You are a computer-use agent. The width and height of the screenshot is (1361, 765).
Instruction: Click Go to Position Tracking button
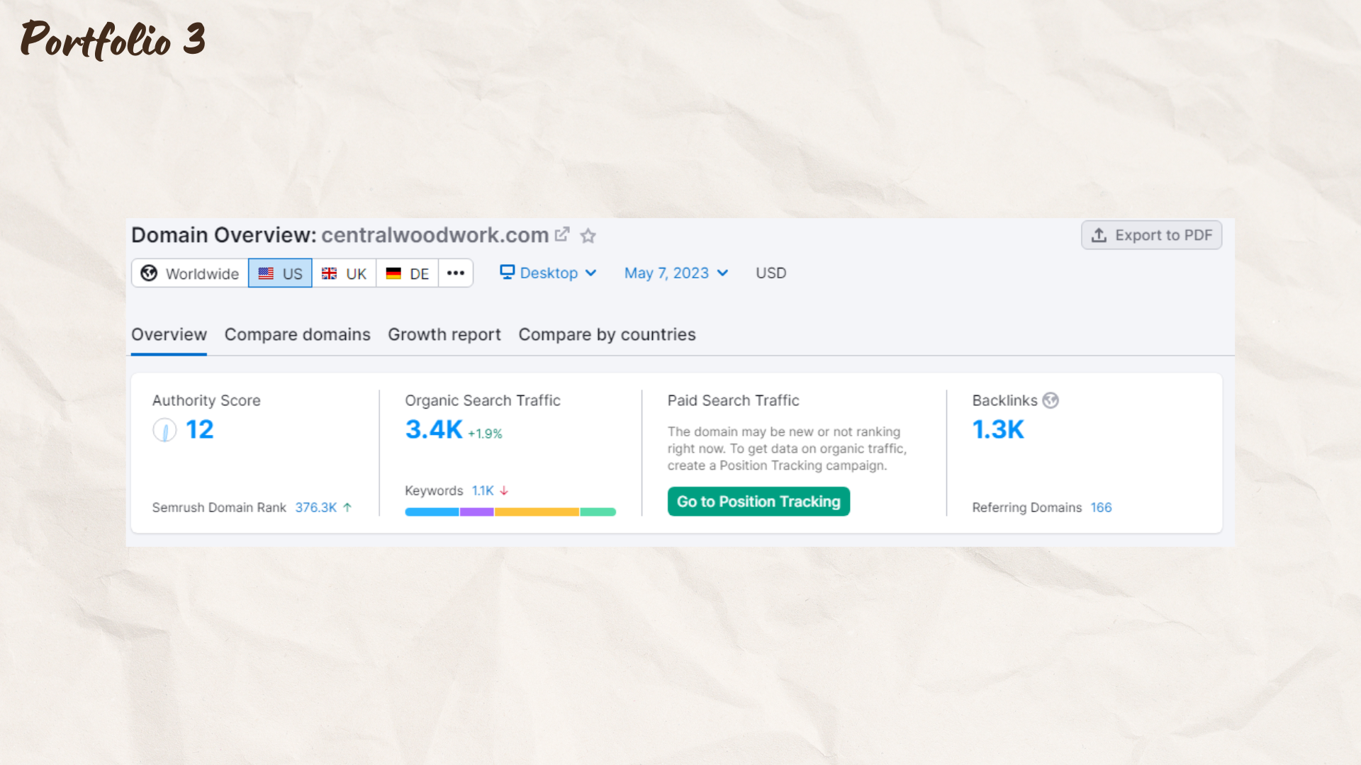click(758, 501)
